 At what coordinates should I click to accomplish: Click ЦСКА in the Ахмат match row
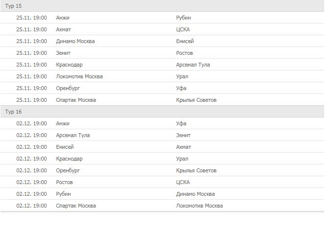(183, 29)
